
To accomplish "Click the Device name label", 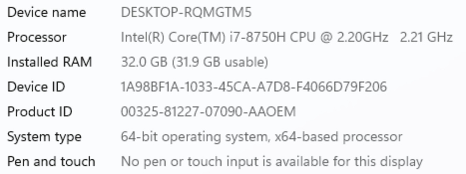I will point(46,13).
